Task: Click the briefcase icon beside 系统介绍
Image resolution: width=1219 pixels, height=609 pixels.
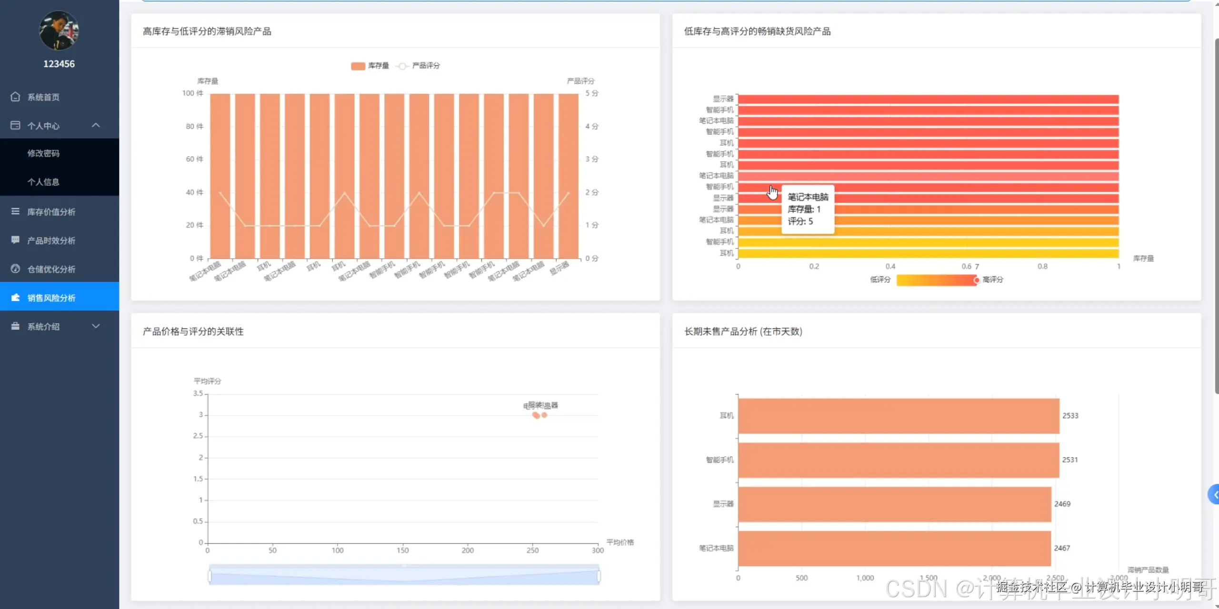Action: [15, 326]
